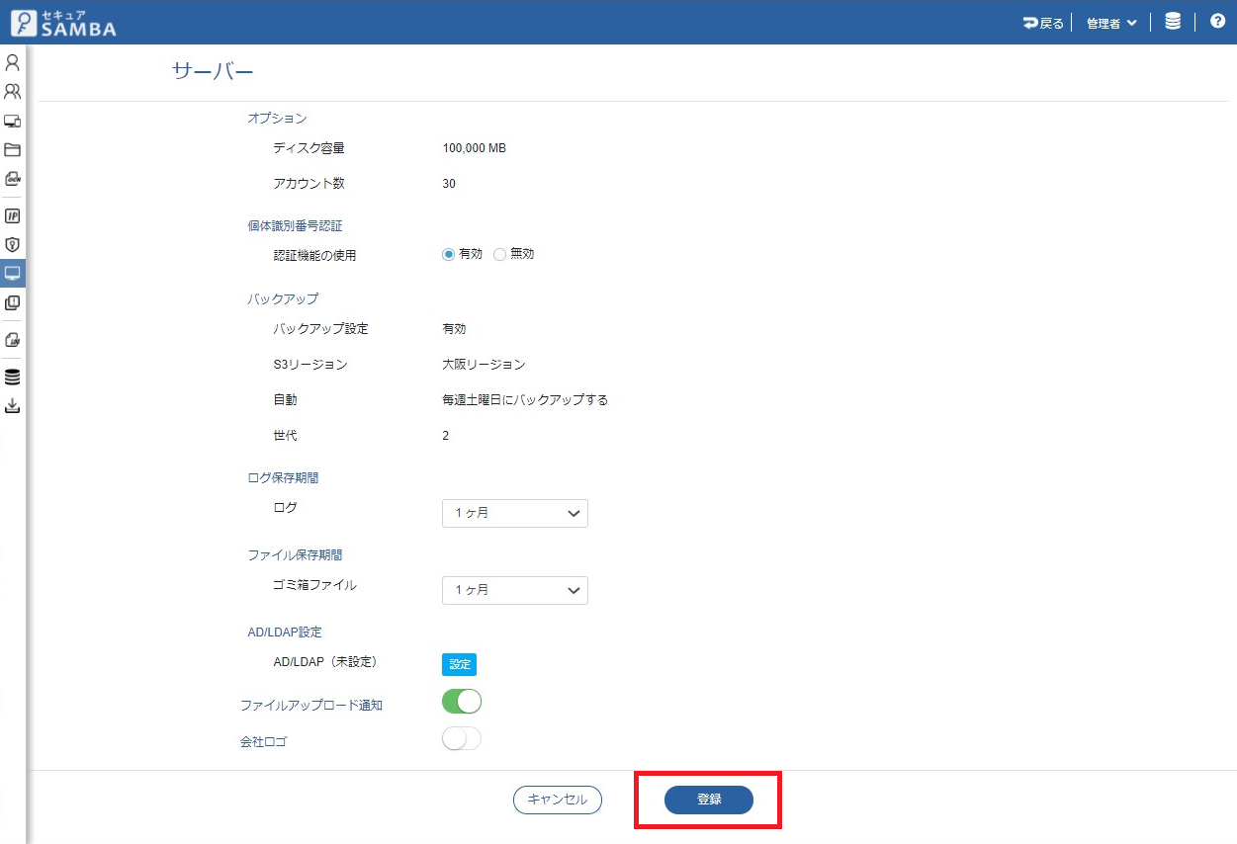Open the IP restriction icon in sidebar

pos(12,215)
